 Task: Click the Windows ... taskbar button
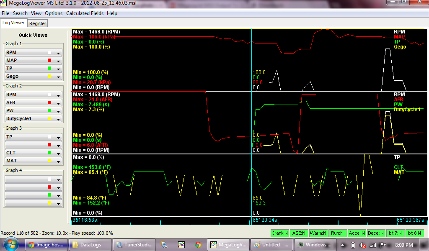(x=315, y=245)
